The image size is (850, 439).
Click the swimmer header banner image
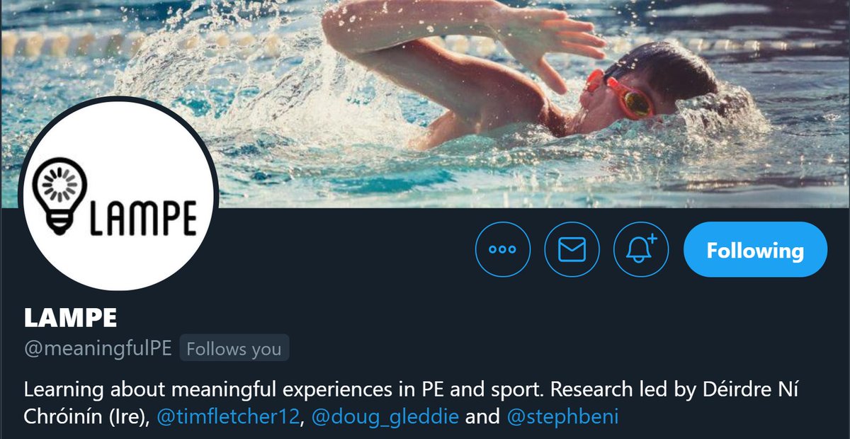(x=425, y=103)
